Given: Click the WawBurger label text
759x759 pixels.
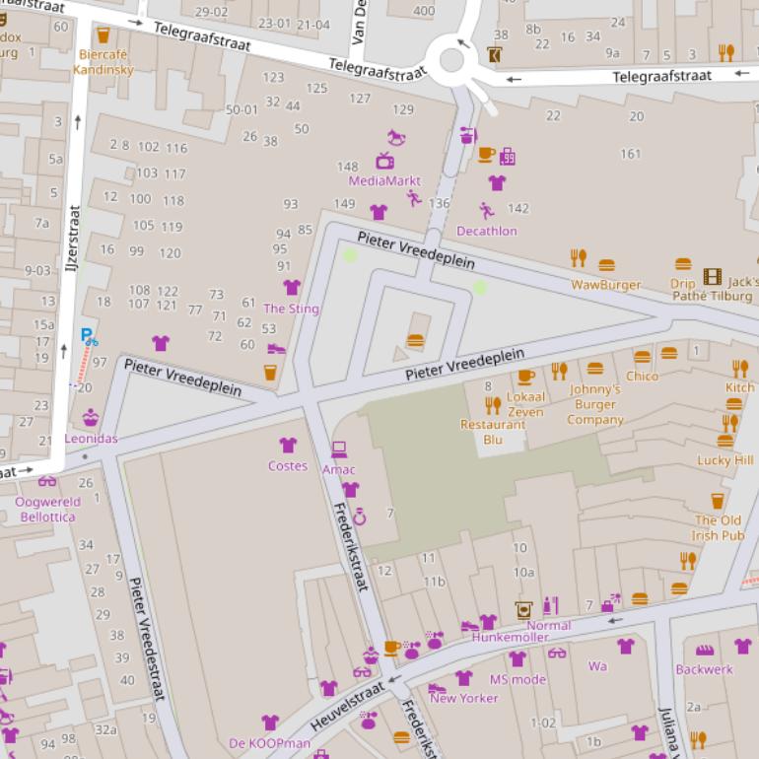Looking at the screenshot, I should tap(606, 285).
